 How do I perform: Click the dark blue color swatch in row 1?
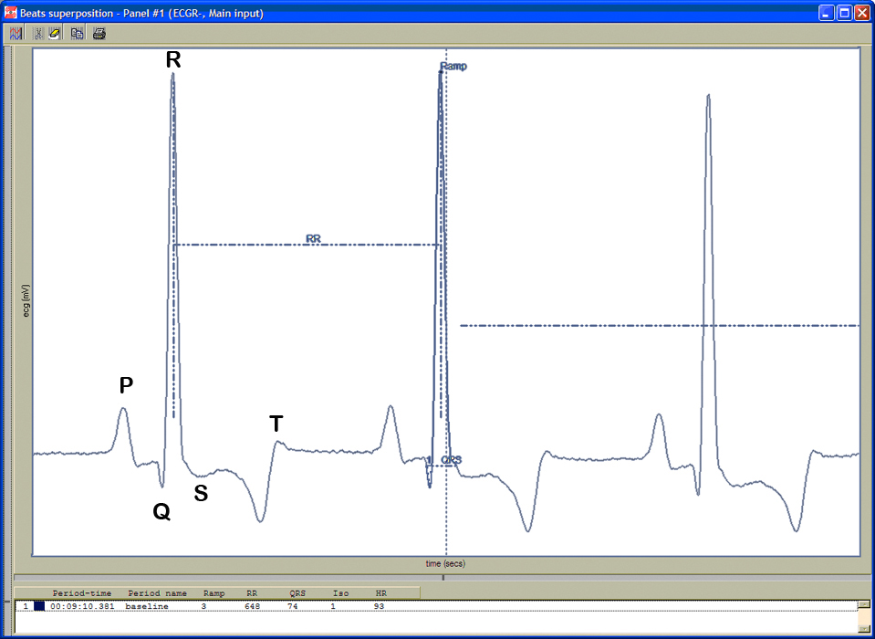point(39,606)
